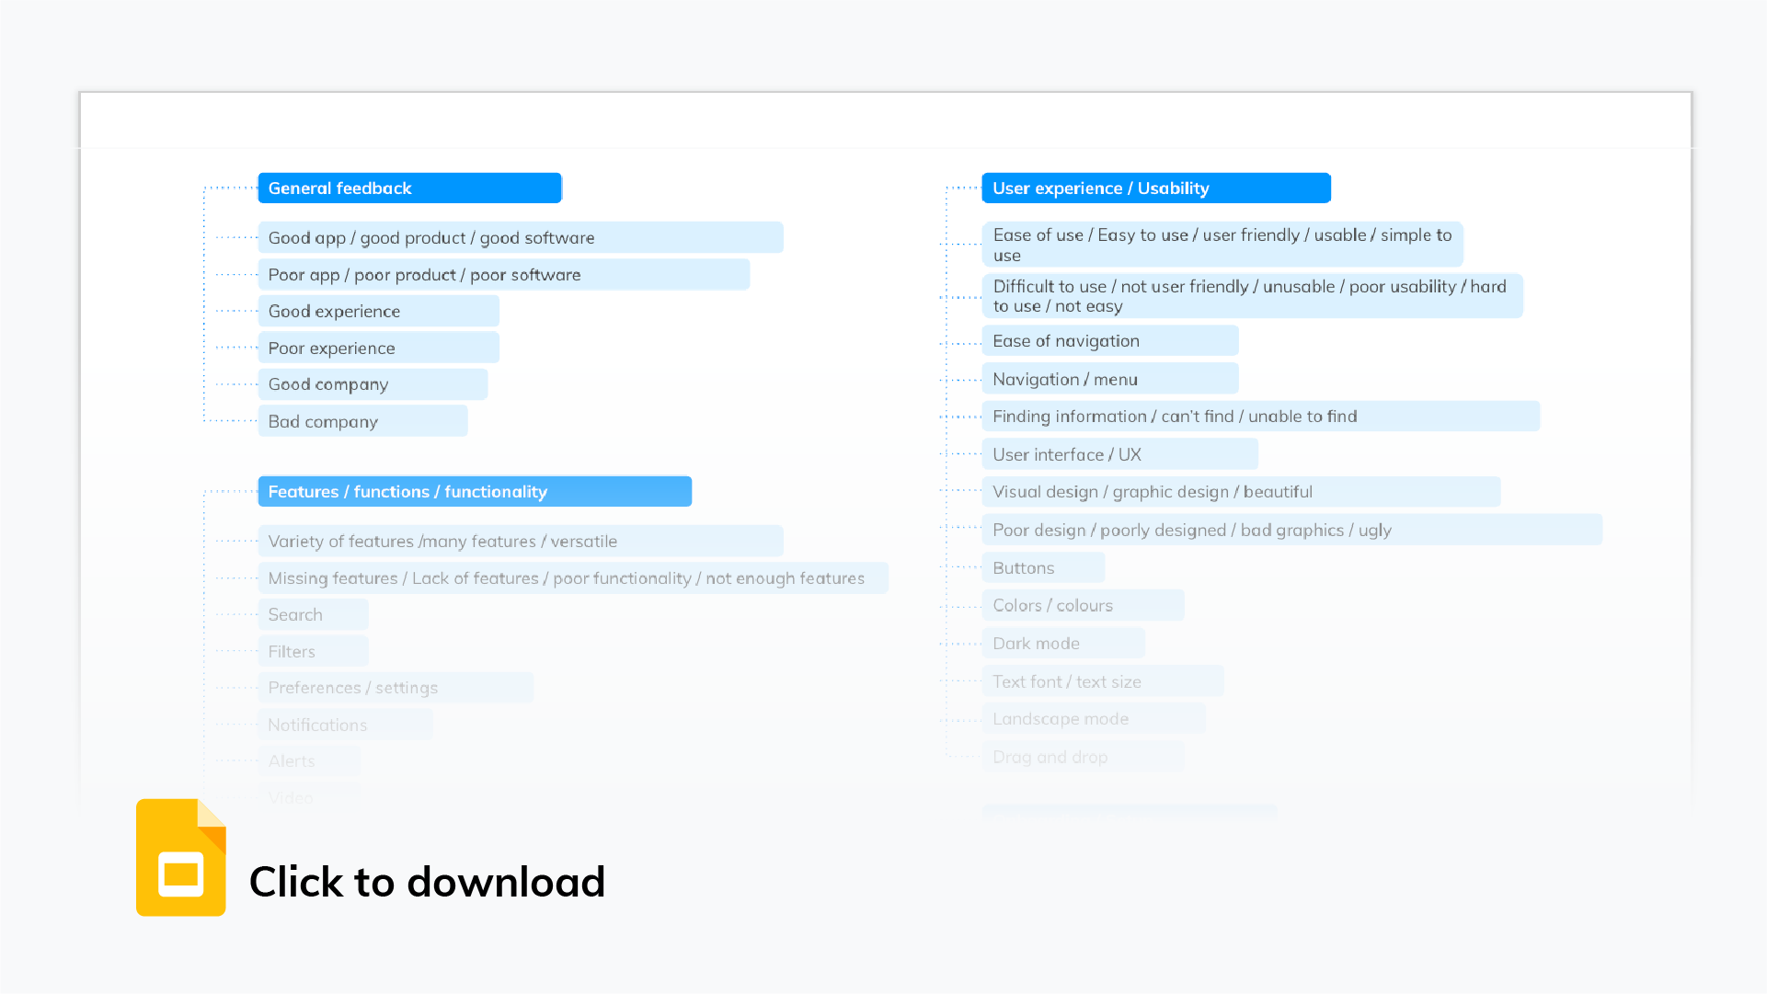This screenshot has width=1767, height=994.
Task: Click 'Good app / good product / good software' tag
Action: point(520,238)
